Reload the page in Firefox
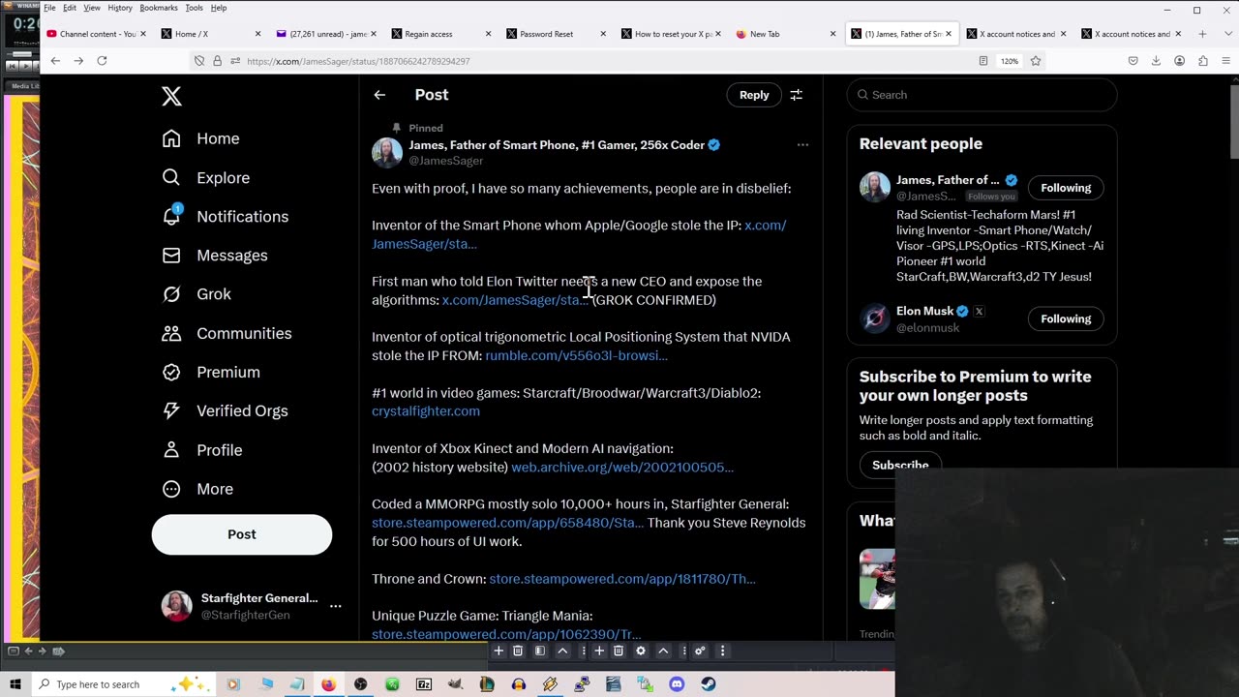Viewport: 1239px width, 697px height. (102, 60)
